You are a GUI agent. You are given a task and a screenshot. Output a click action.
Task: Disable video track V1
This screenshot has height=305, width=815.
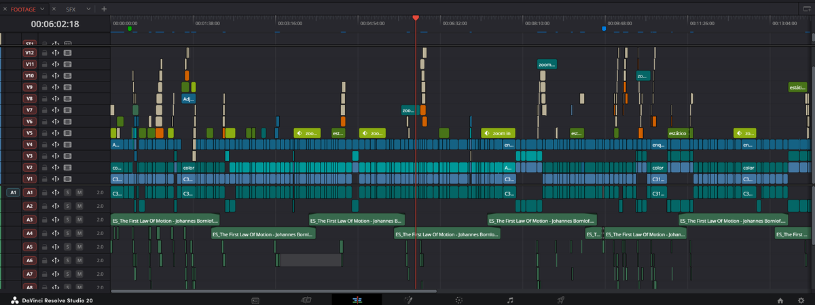coord(68,179)
